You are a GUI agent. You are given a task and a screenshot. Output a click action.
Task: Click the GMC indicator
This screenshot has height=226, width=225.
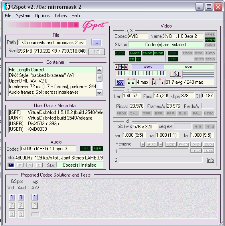tap(173, 53)
